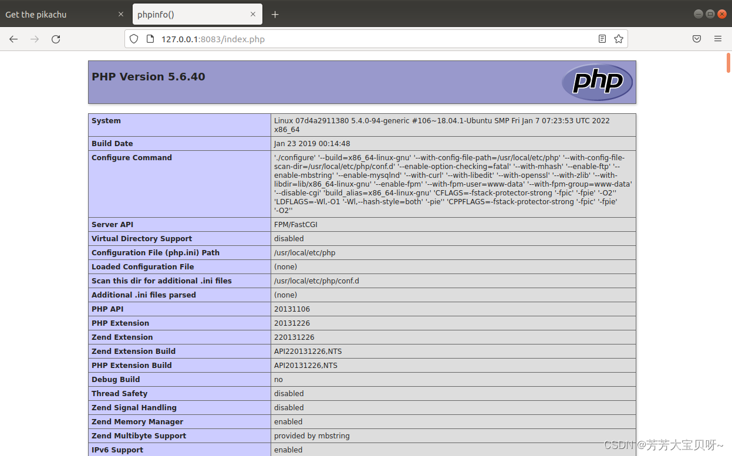Click the page info icon in address bar

(150, 39)
